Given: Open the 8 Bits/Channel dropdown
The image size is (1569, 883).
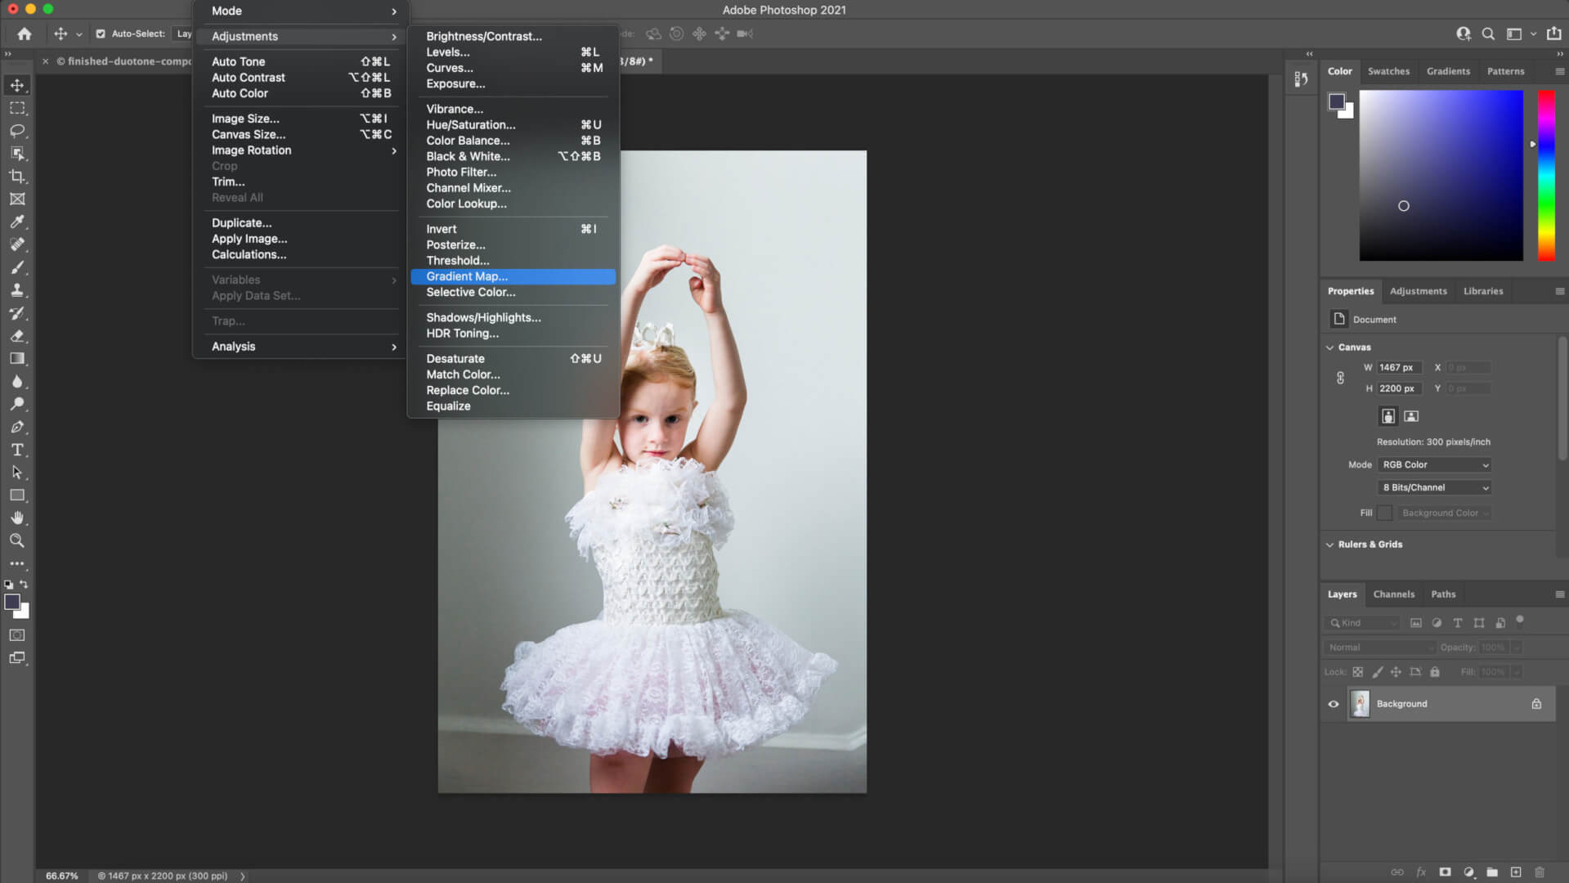Looking at the screenshot, I should [x=1435, y=487].
